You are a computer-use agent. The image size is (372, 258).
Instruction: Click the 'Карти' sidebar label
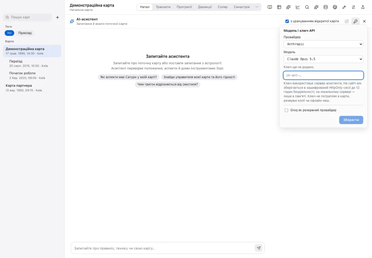(x=9, y=41)
